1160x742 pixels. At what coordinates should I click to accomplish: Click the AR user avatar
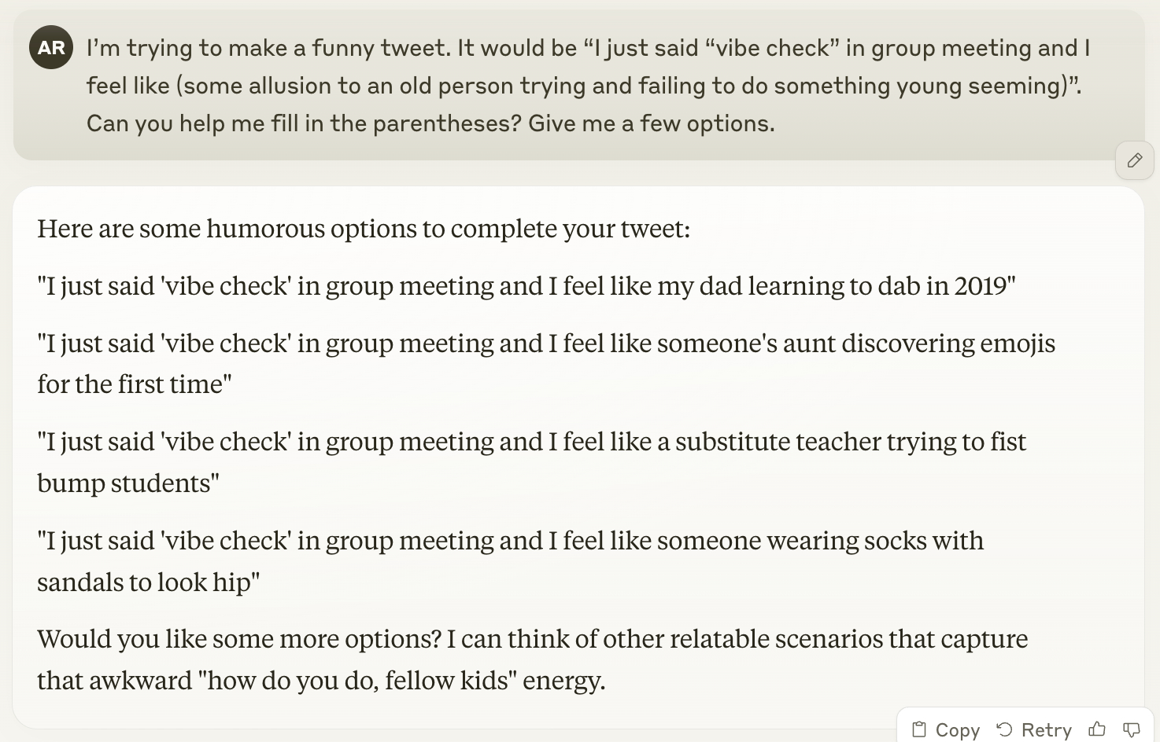[51, 47]
